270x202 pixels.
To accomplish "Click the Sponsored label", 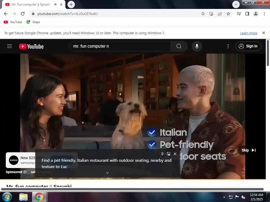I will [14, 172].
